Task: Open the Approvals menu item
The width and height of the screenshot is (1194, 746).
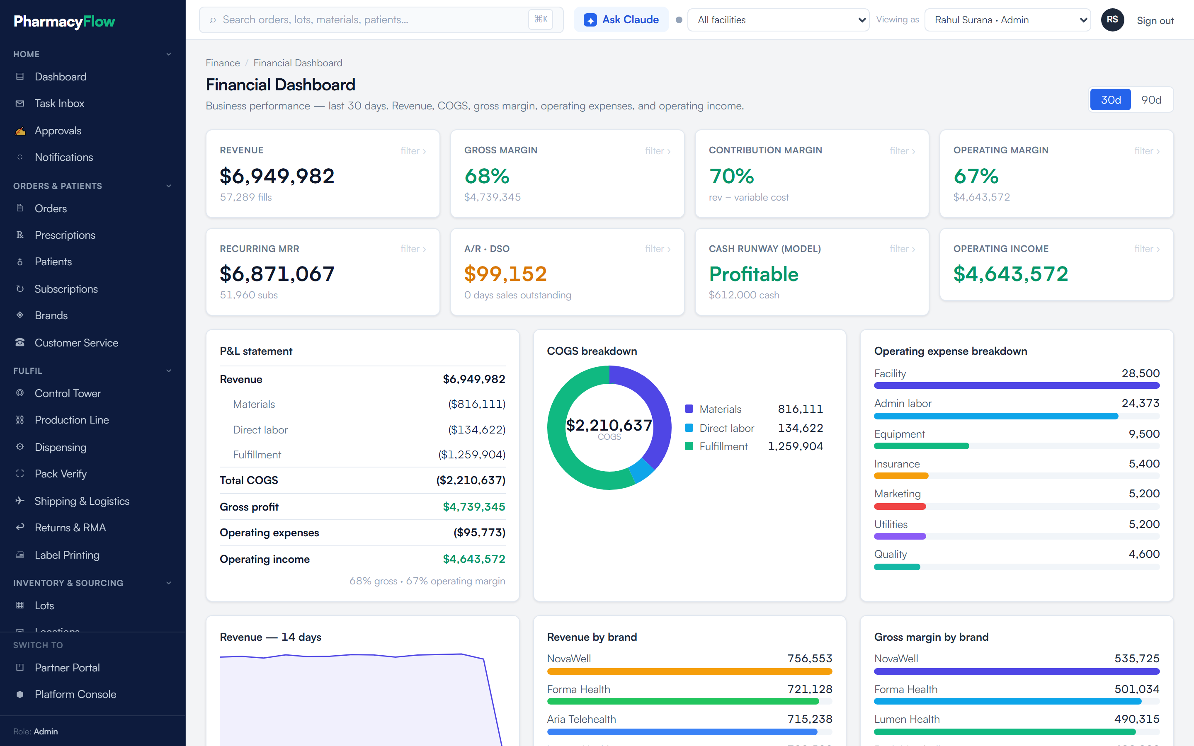Action: pyautogui.click(x=93, y=131)
